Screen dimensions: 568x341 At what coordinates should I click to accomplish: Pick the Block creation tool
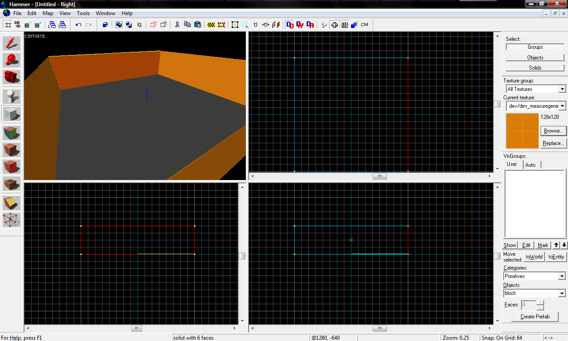click(x=12, y=114)
